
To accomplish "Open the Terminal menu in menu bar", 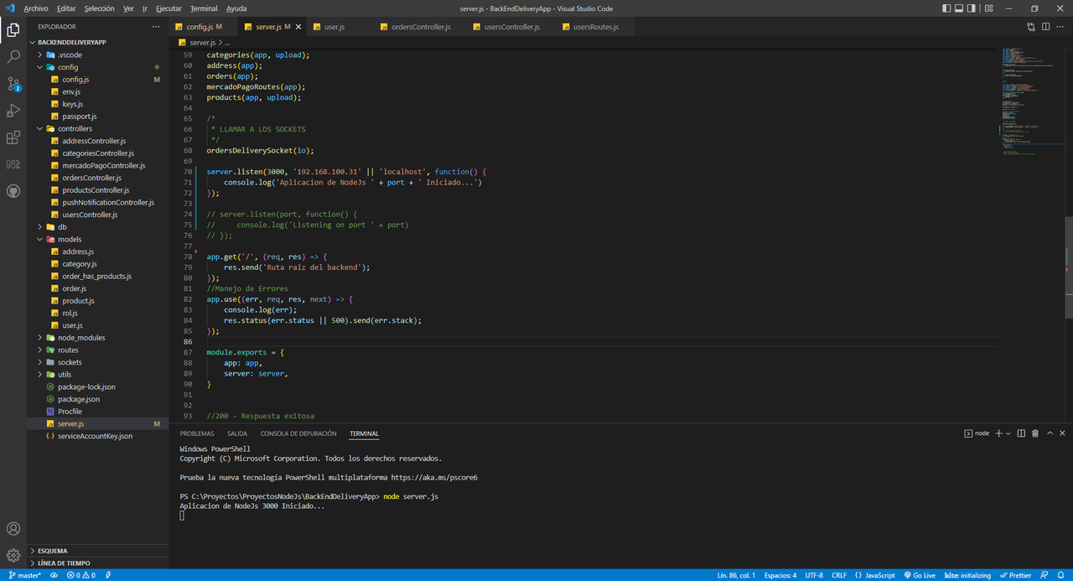I will point(204,8).
